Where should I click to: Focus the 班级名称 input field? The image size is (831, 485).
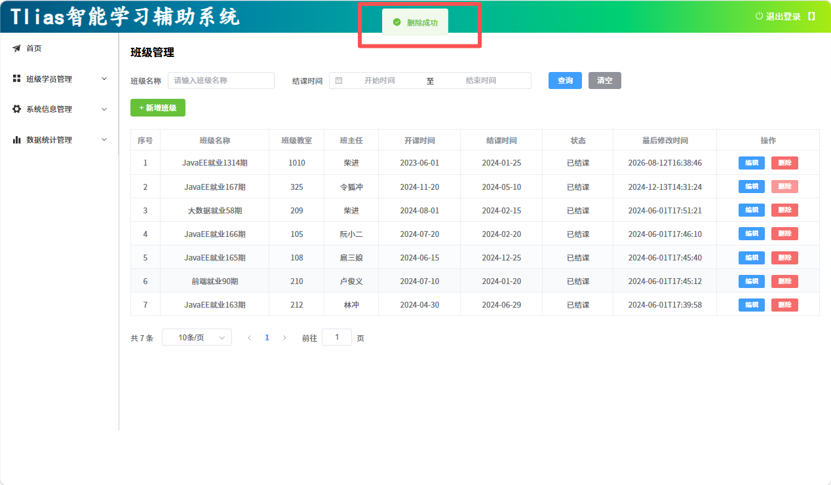221,81
